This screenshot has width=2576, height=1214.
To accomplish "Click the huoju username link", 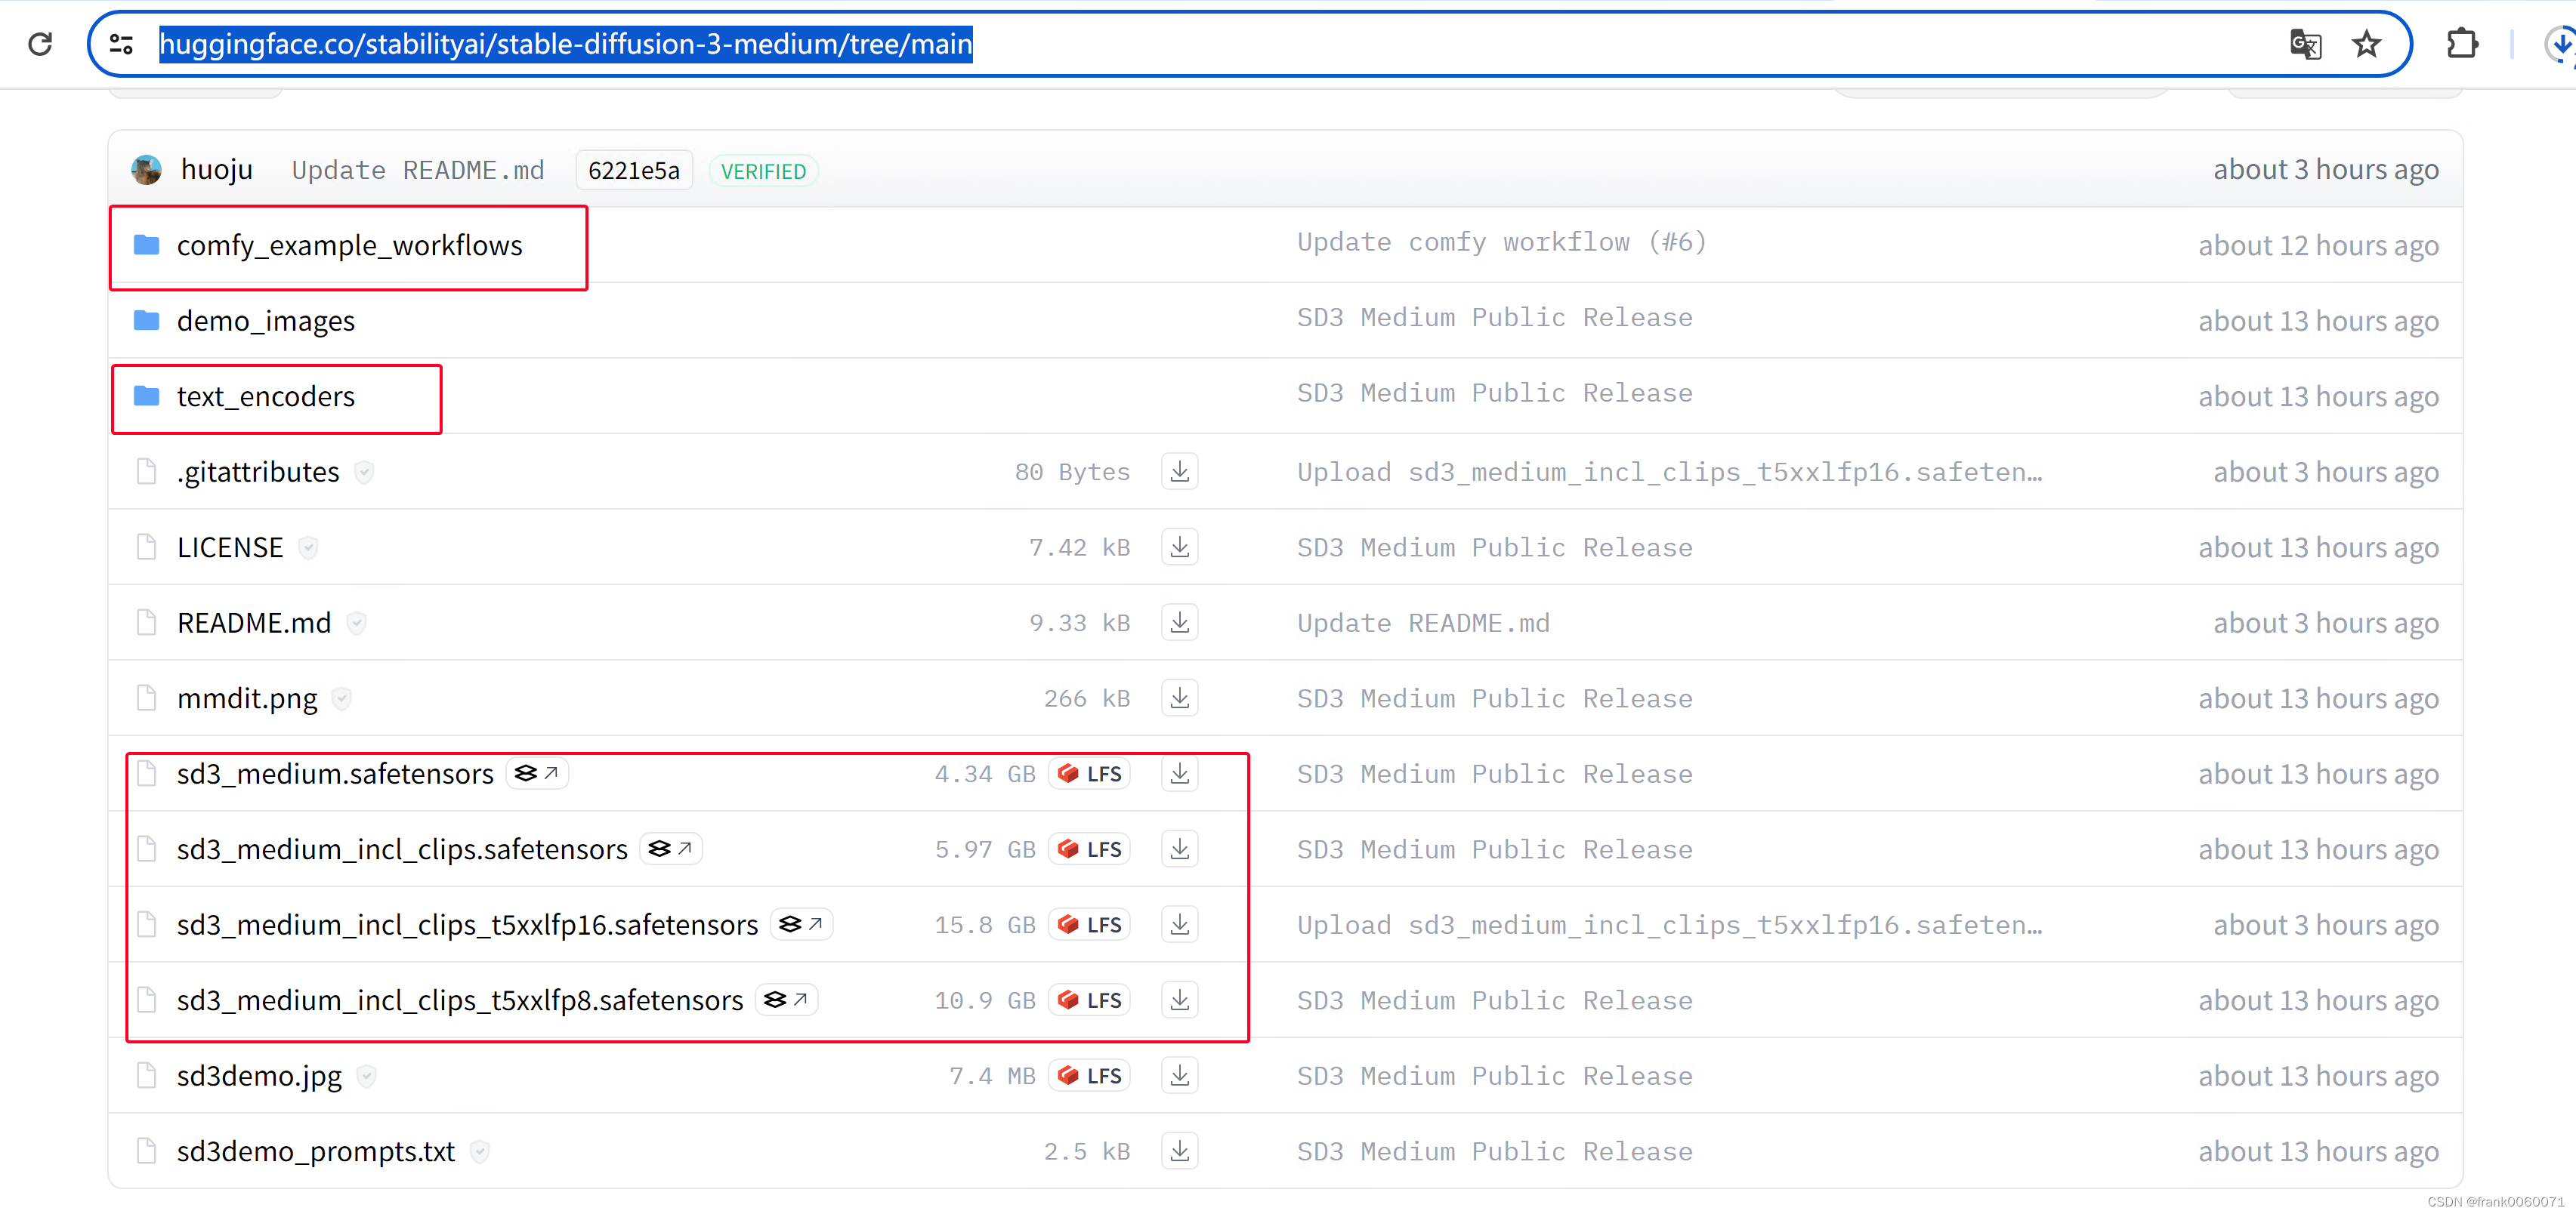I will (x=216, y=170).
